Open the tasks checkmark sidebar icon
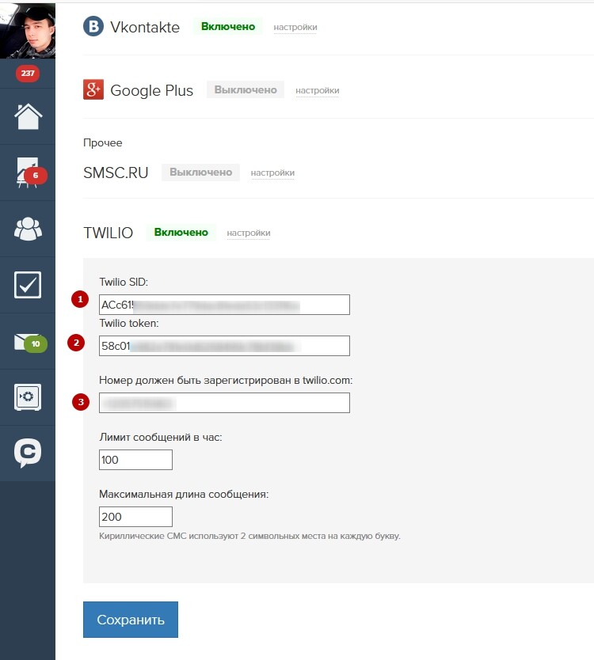 (x=28, y=285)
